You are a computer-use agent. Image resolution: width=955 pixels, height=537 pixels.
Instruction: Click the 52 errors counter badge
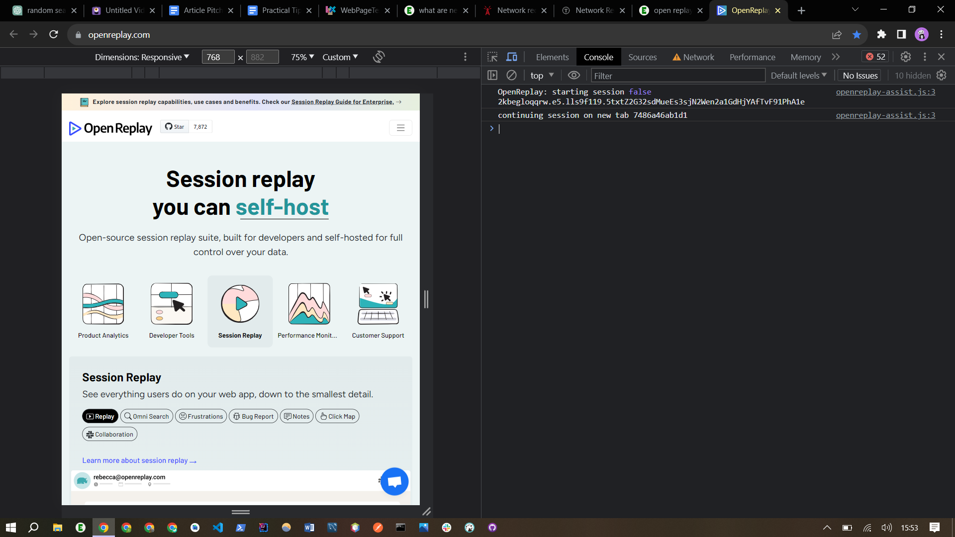[x=875, y=57]
